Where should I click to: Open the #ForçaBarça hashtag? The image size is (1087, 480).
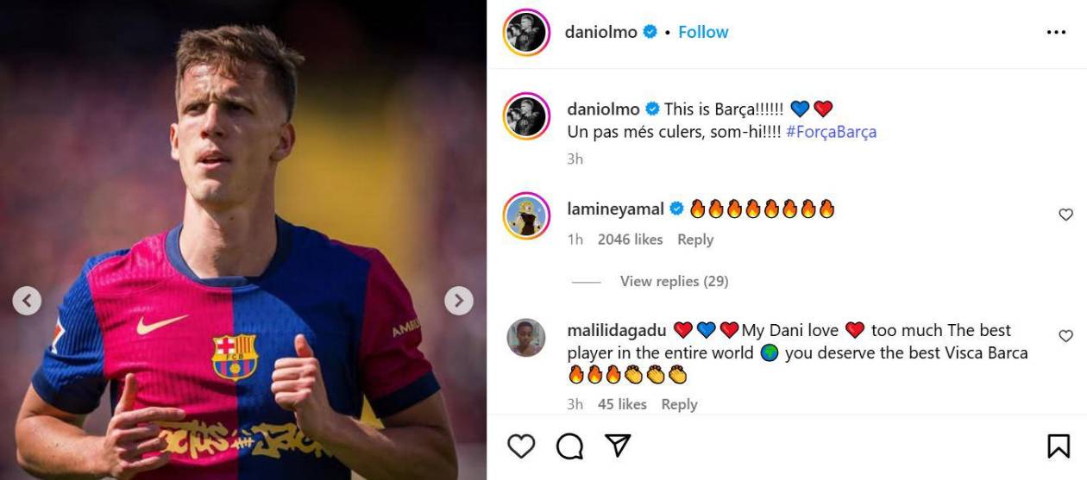point(831,132)
